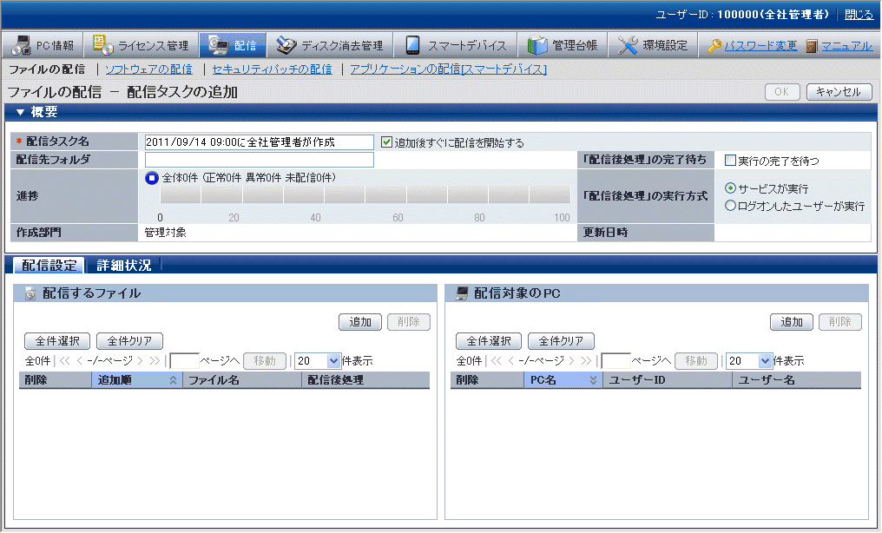882x533 pixels.
Task: Click the disc icon in 配信するファイル header
Action: tap(30, 293)
